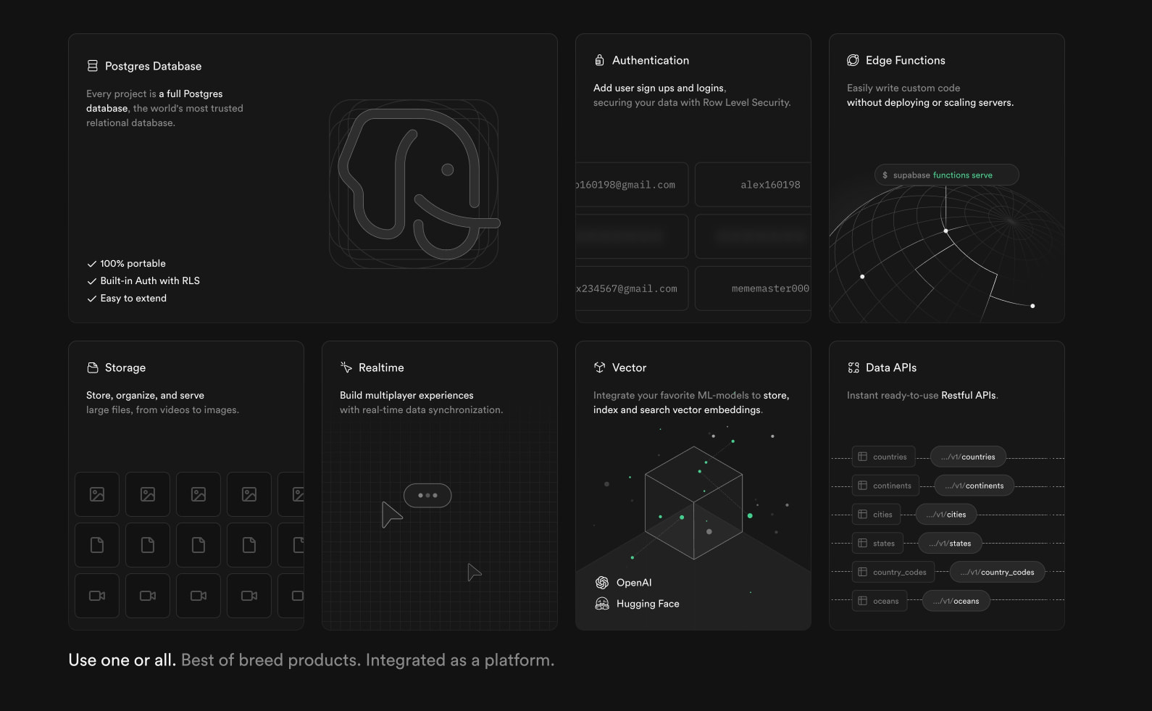Screen dimensions: 1152x711
Task: Click the typing bubble with three dots
Action: coord(427,496)
